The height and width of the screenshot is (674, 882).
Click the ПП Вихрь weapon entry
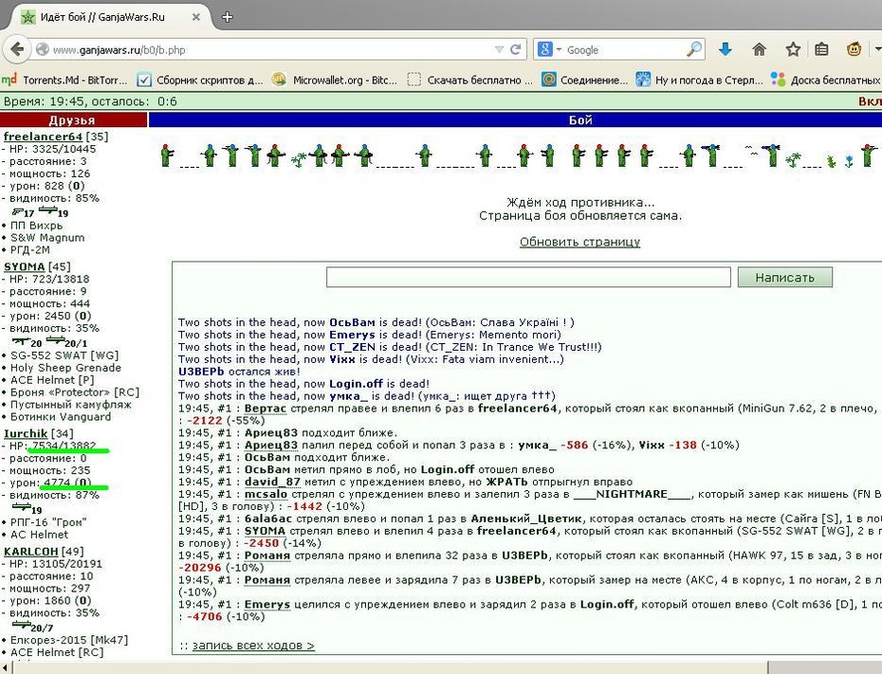click(x=37, y=226)
